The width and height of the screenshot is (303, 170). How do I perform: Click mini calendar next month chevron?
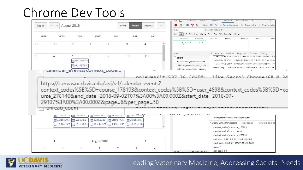pyautogui.click(x=146, y=141)
